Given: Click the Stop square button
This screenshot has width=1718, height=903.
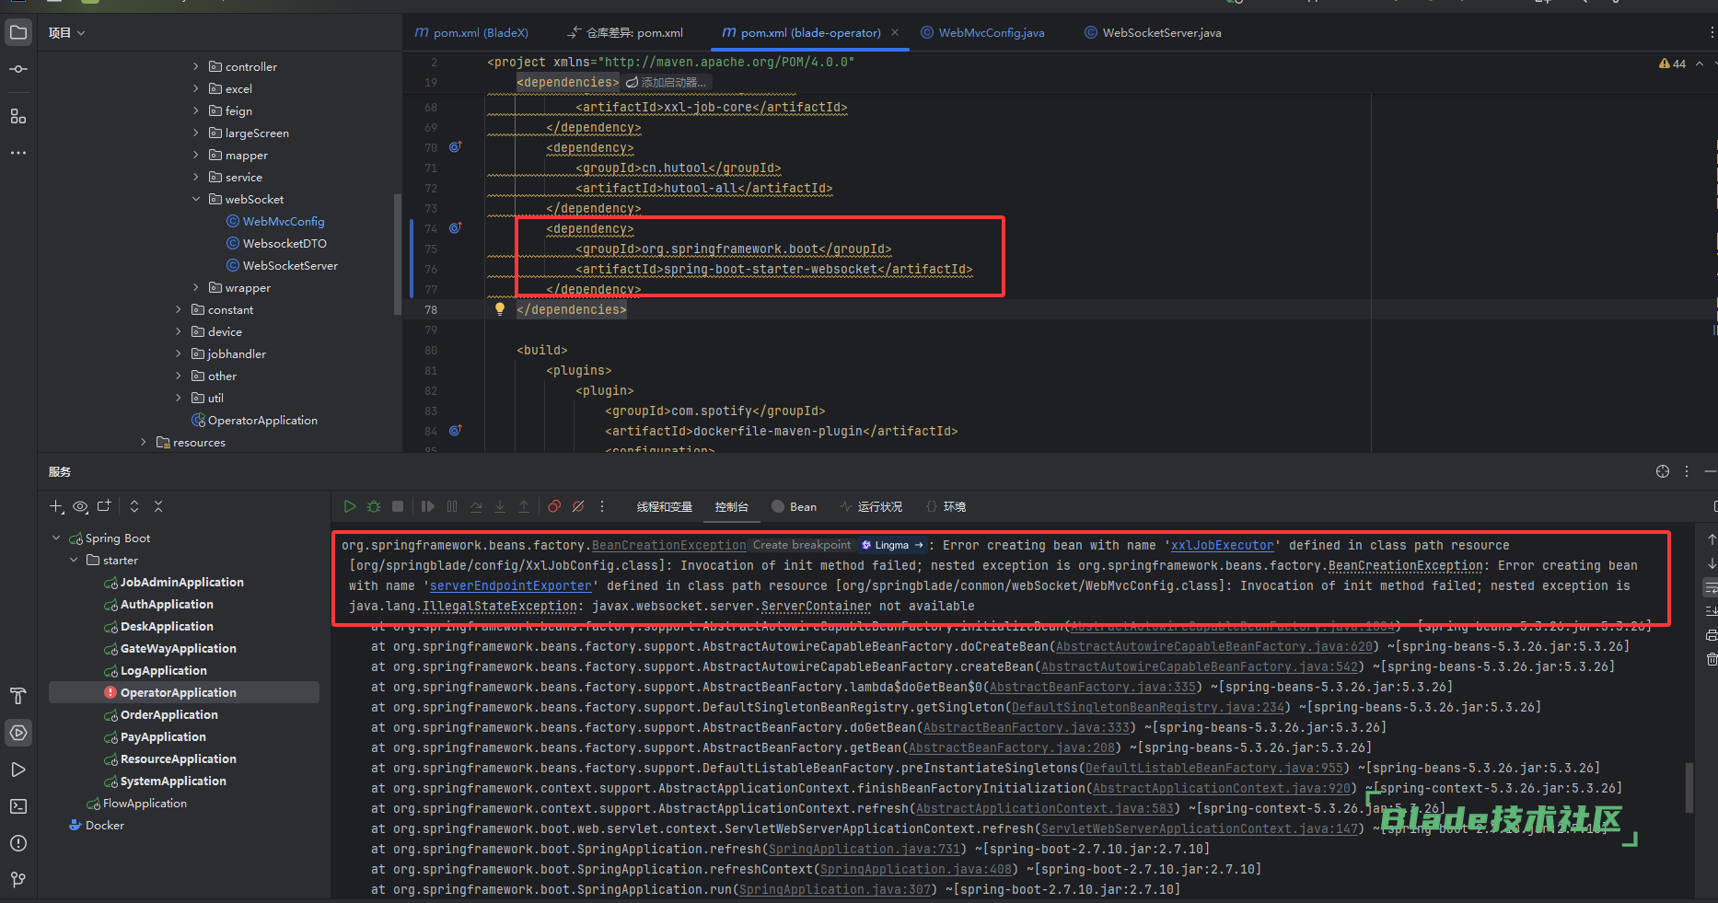Looking at the screenshot, I should [x=398, y=506].
